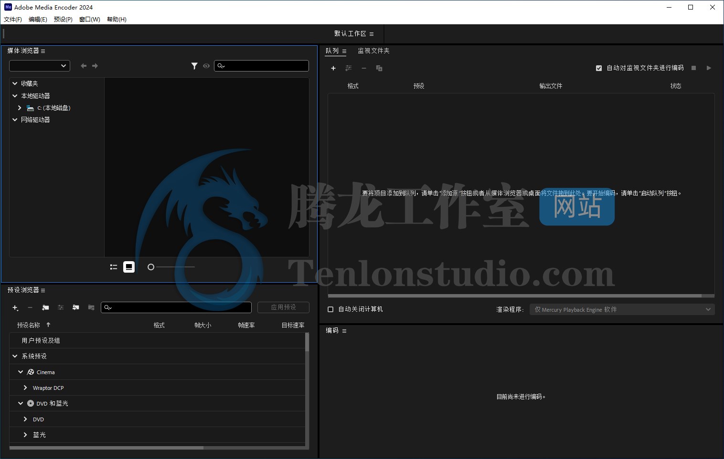The width and height of the screenshot is (724, 459).
Task: Expand the DVD preset folder
Action: coord(25,419)
